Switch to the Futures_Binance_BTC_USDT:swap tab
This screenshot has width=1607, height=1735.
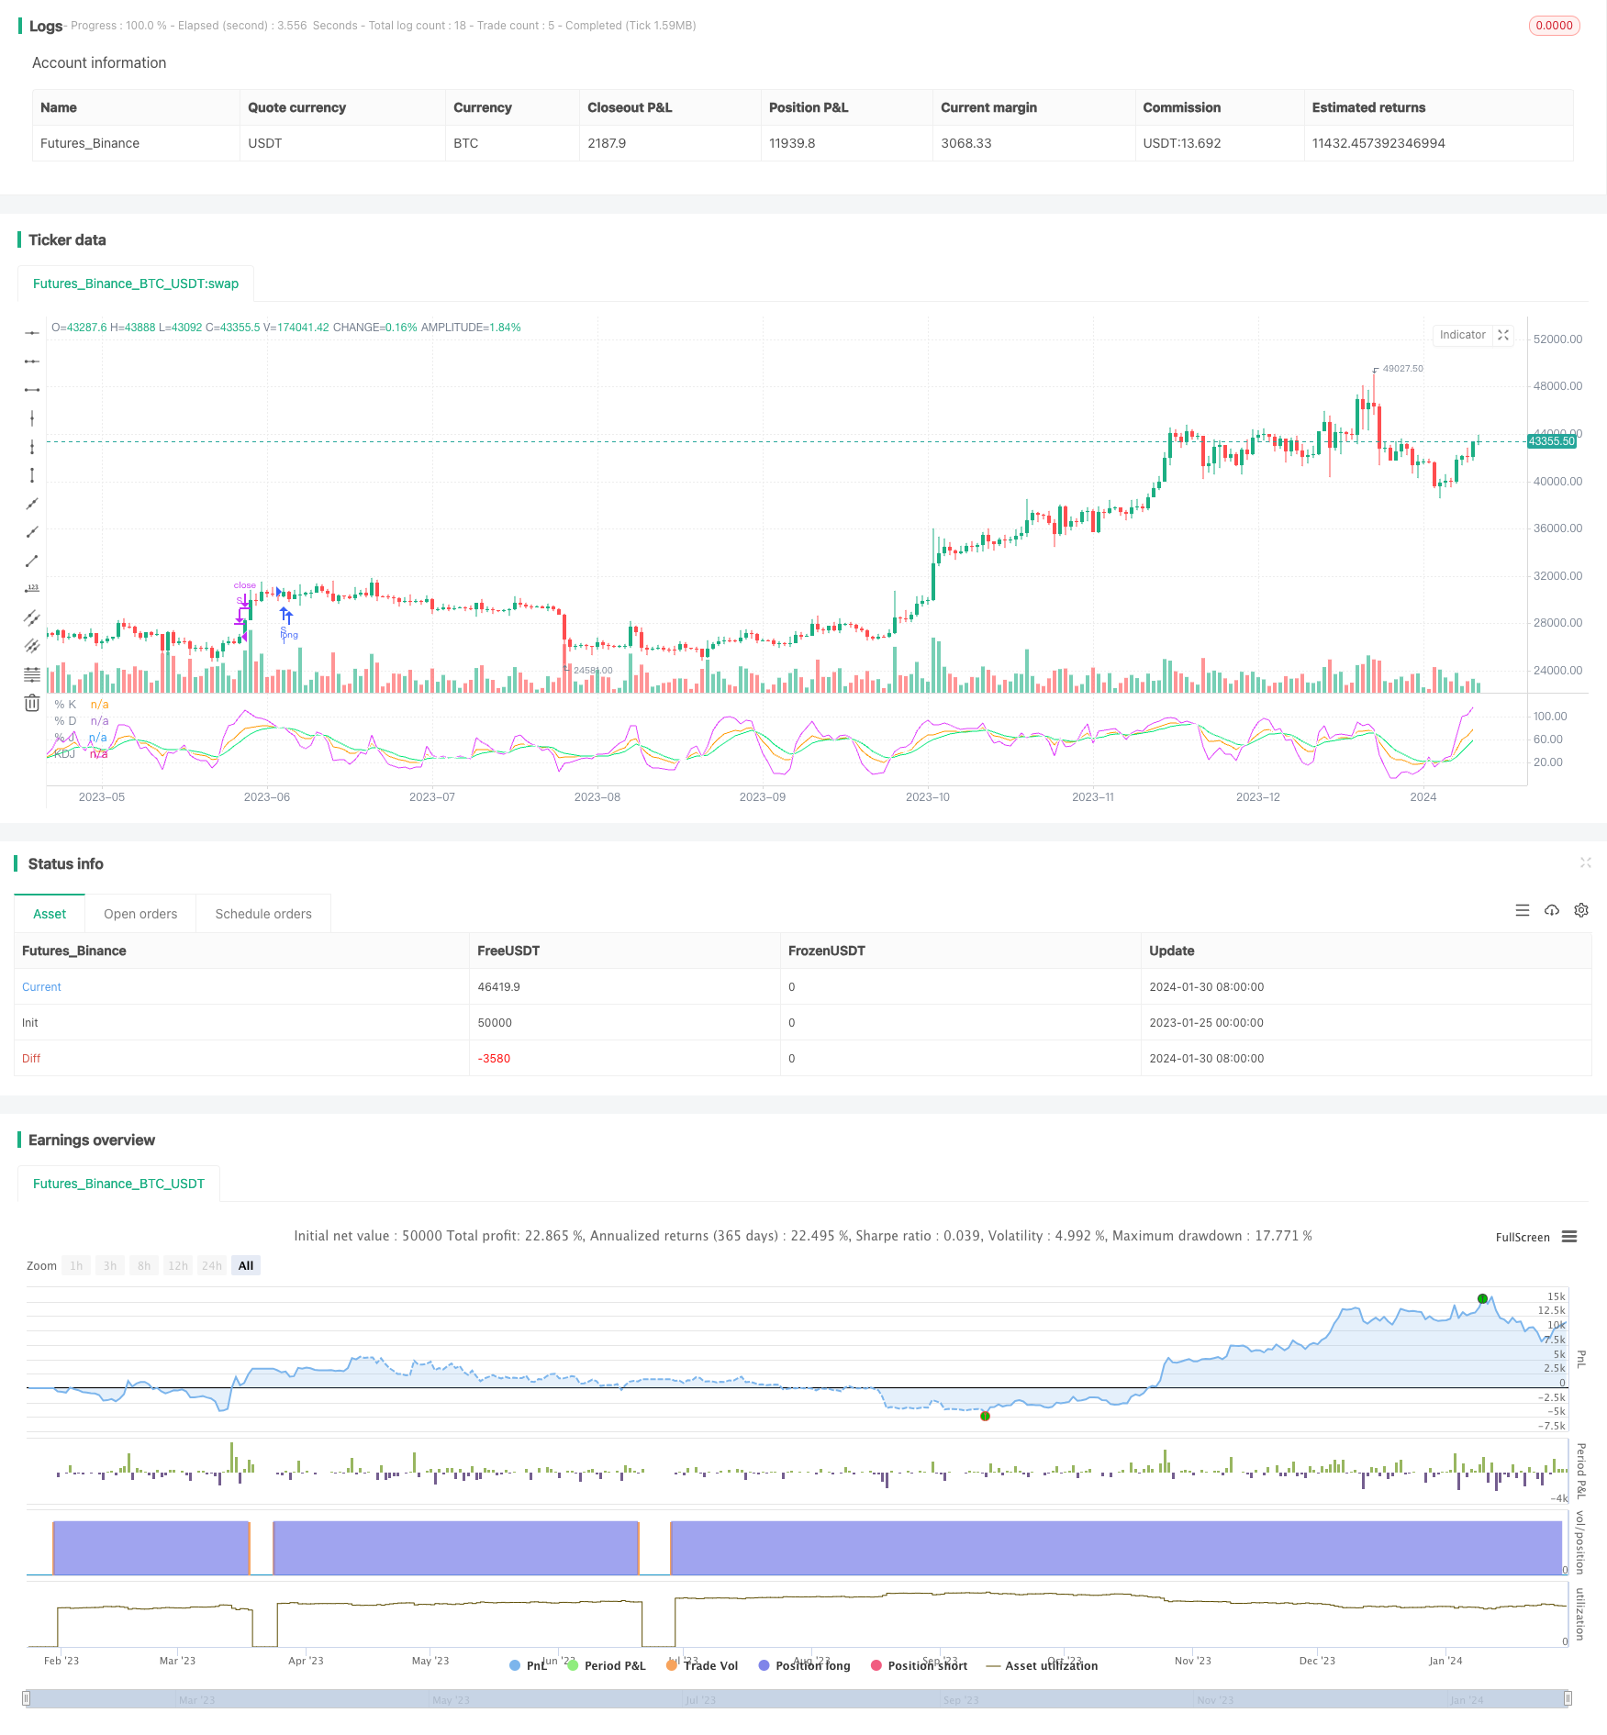136,284
